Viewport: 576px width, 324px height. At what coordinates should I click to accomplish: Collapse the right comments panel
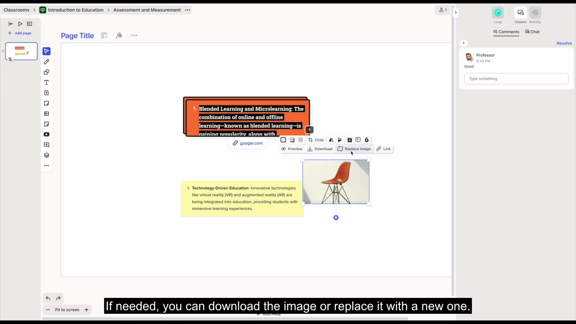[456, 12]
